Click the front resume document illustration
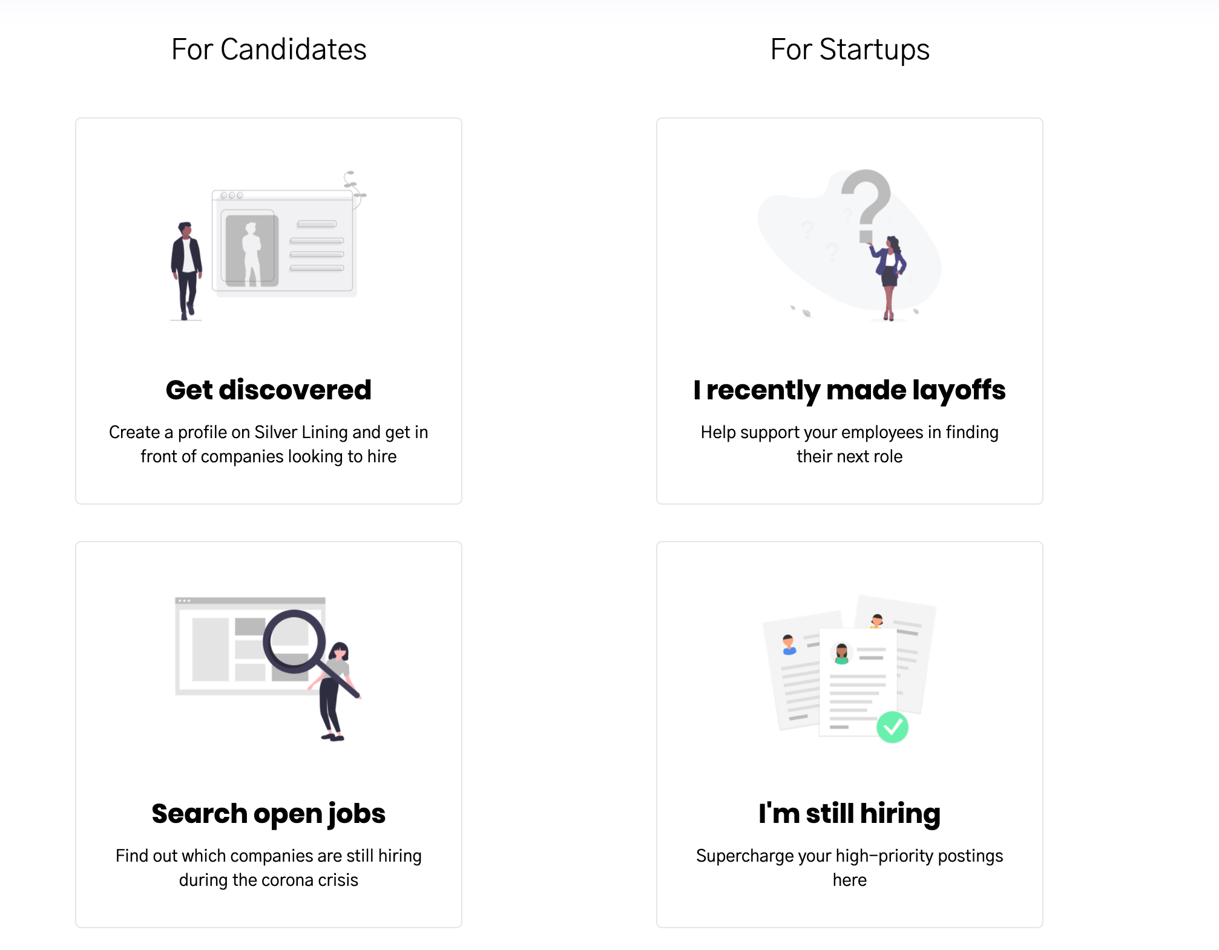The height and width of the screenshot is (950, 1219). coord(858,682)
